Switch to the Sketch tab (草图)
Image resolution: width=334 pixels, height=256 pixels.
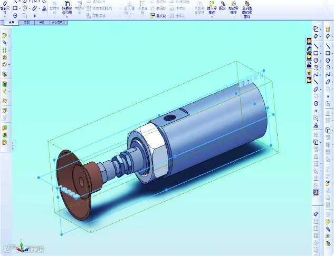26,22
